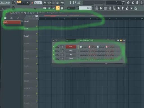The image size is (144, 108).
Task: Mute the Kick channel green light
Action: coord(54,47)
